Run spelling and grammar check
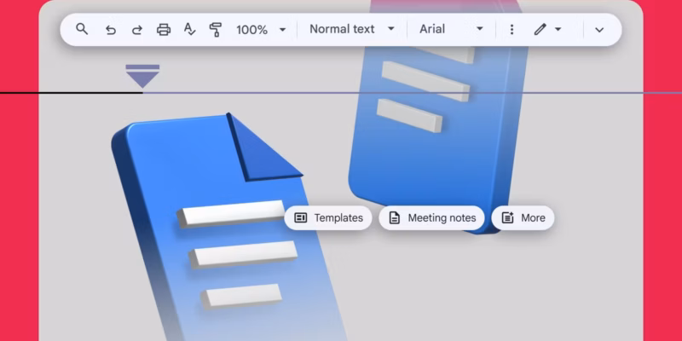This screenshot has height=341, width=682. [x=190, y=30]
